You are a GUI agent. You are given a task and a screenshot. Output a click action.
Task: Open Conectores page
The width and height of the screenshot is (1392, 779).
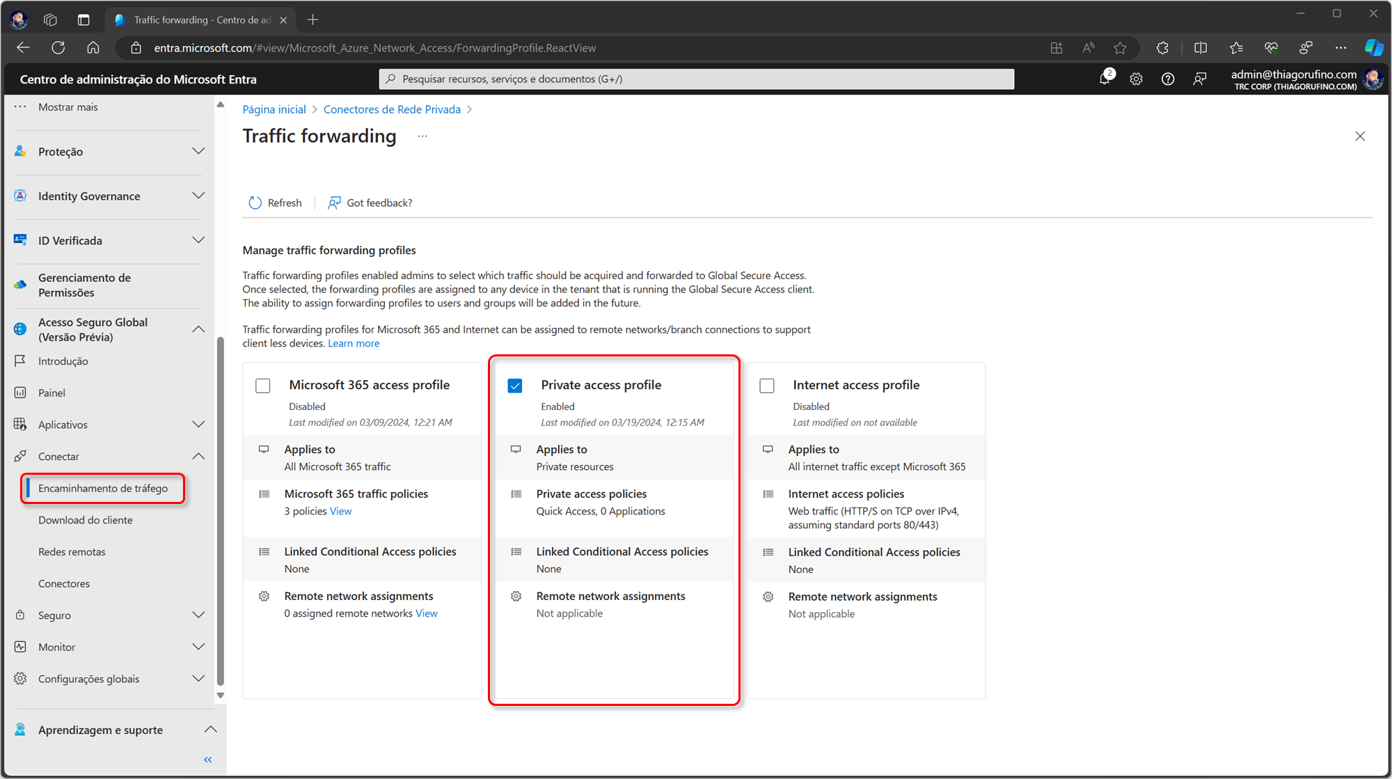coord(64,583)
